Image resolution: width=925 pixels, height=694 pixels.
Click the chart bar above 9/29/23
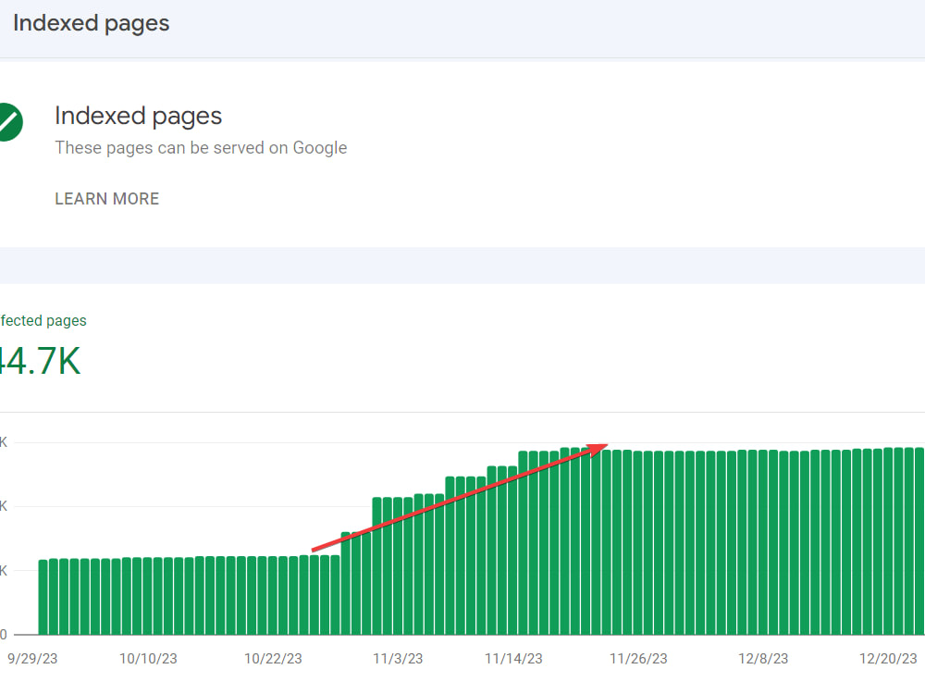(x=43, y=597)
